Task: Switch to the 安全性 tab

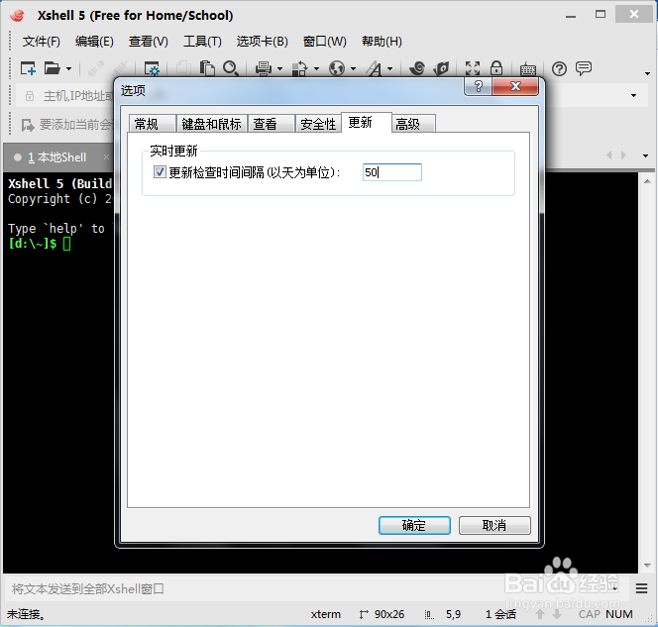Action: coord(318,124)
